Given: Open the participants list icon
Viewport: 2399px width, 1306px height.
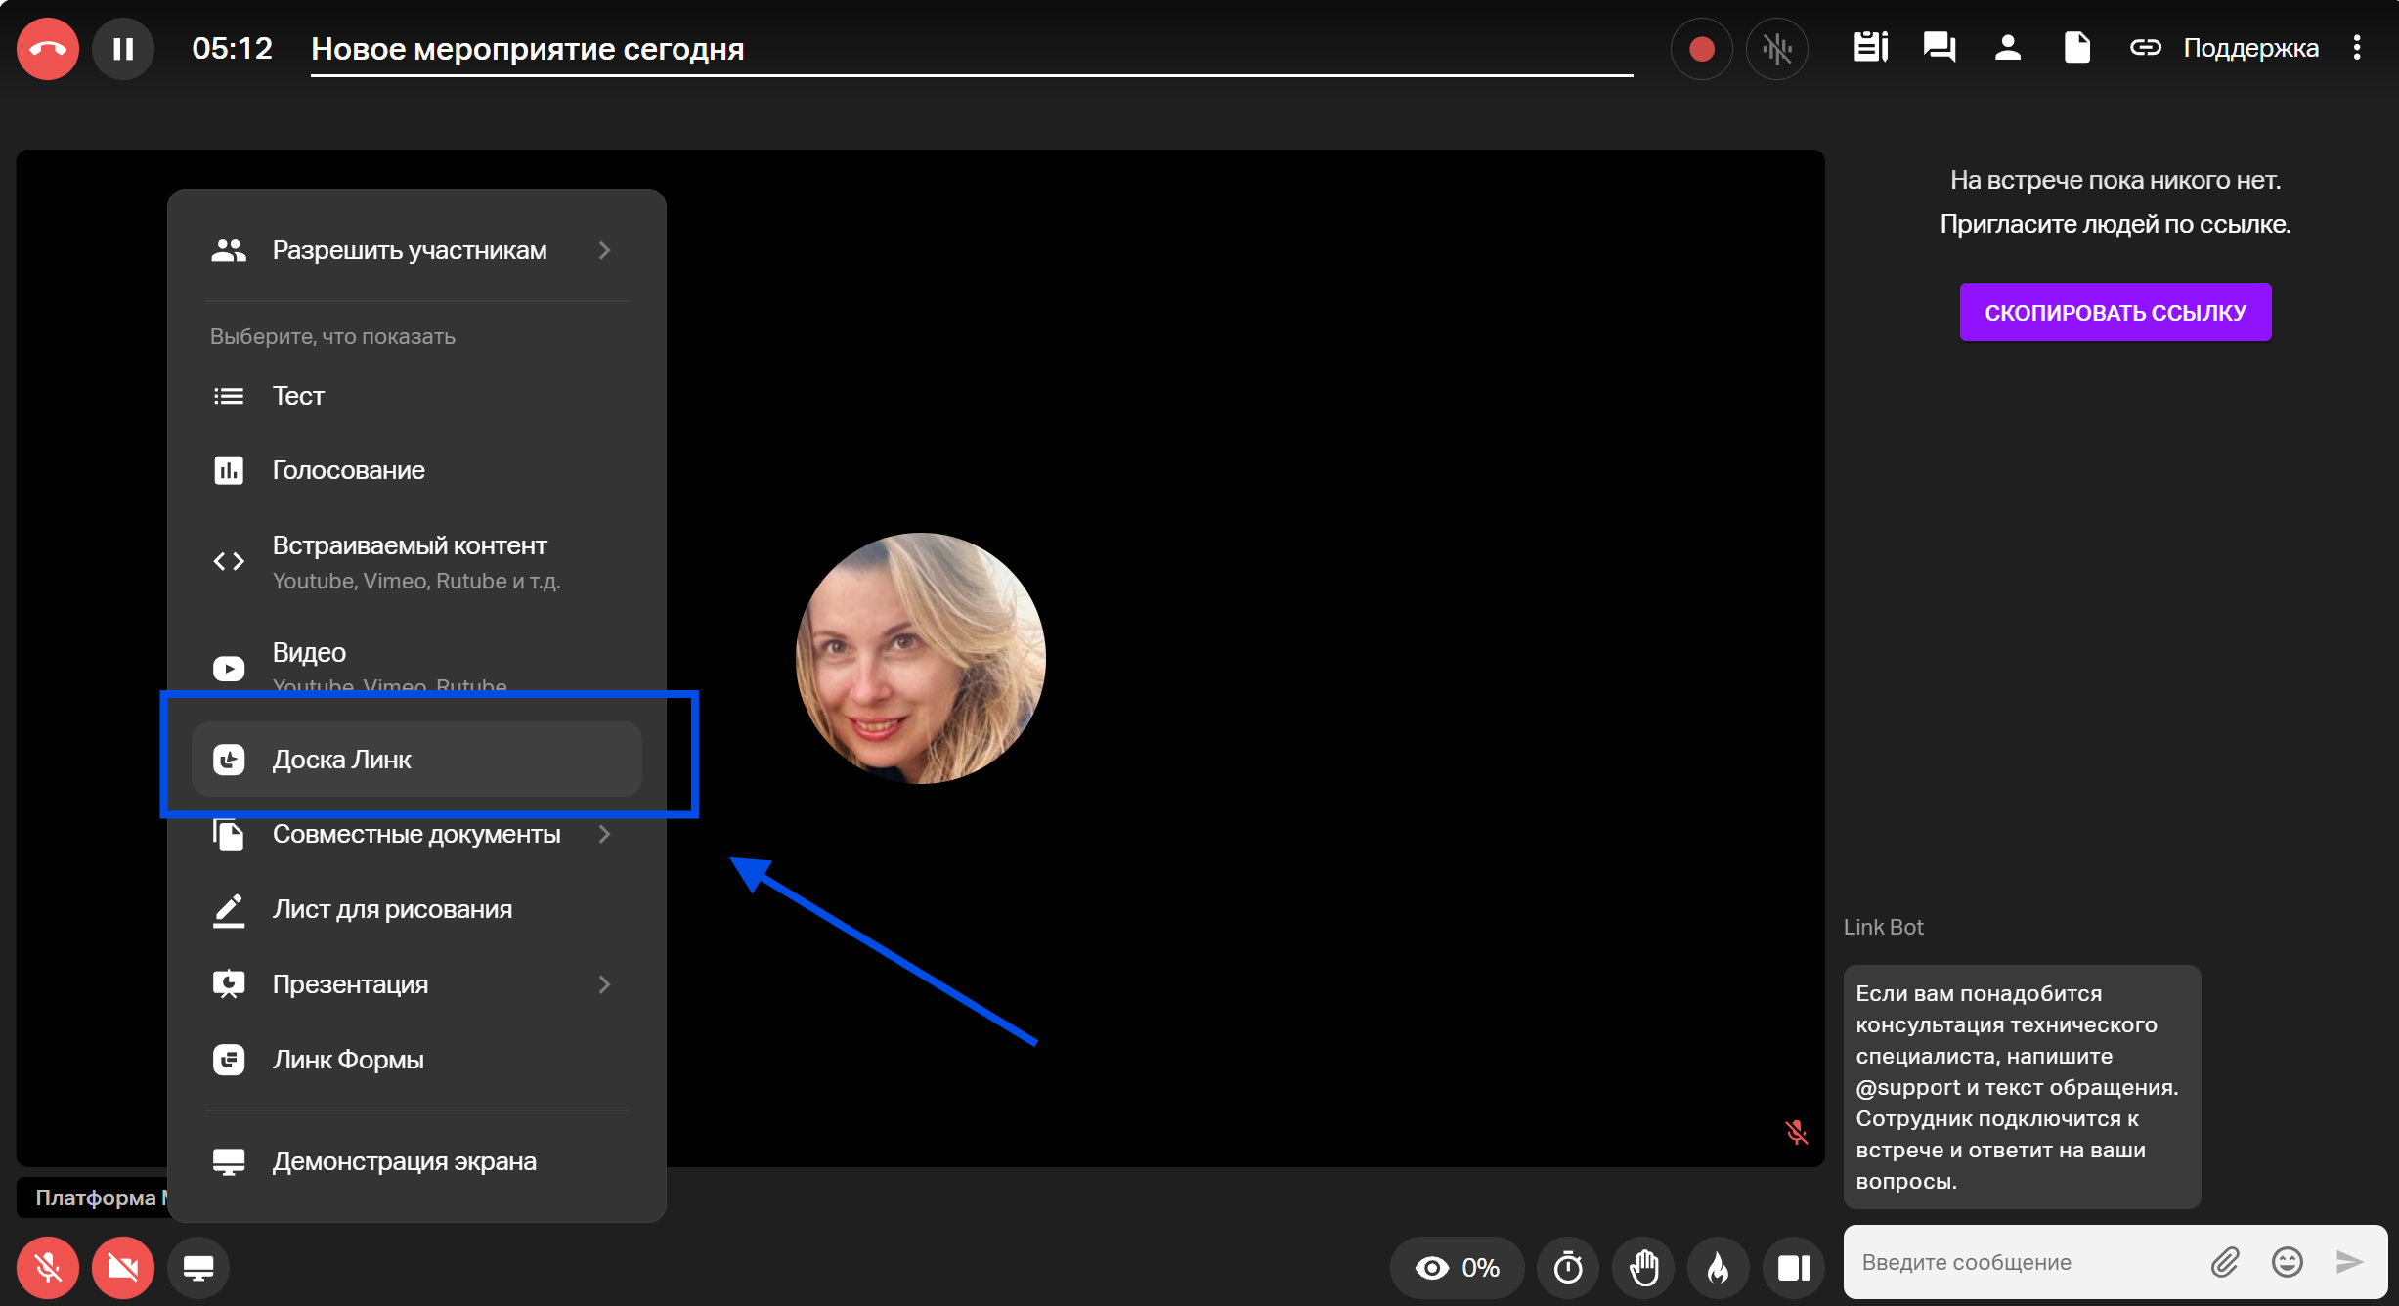Looking at the screenshot, I should [x=2007, y=47].
